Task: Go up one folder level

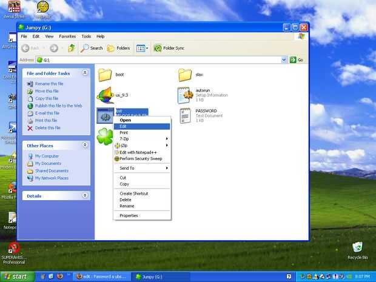Action: [72, 48]
